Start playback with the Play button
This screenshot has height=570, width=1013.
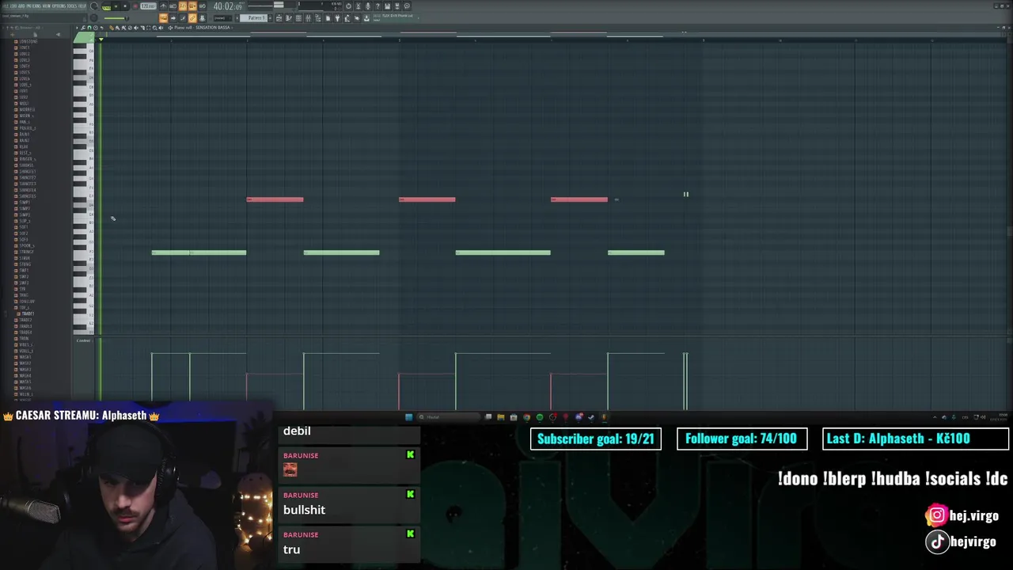point(116,6)
